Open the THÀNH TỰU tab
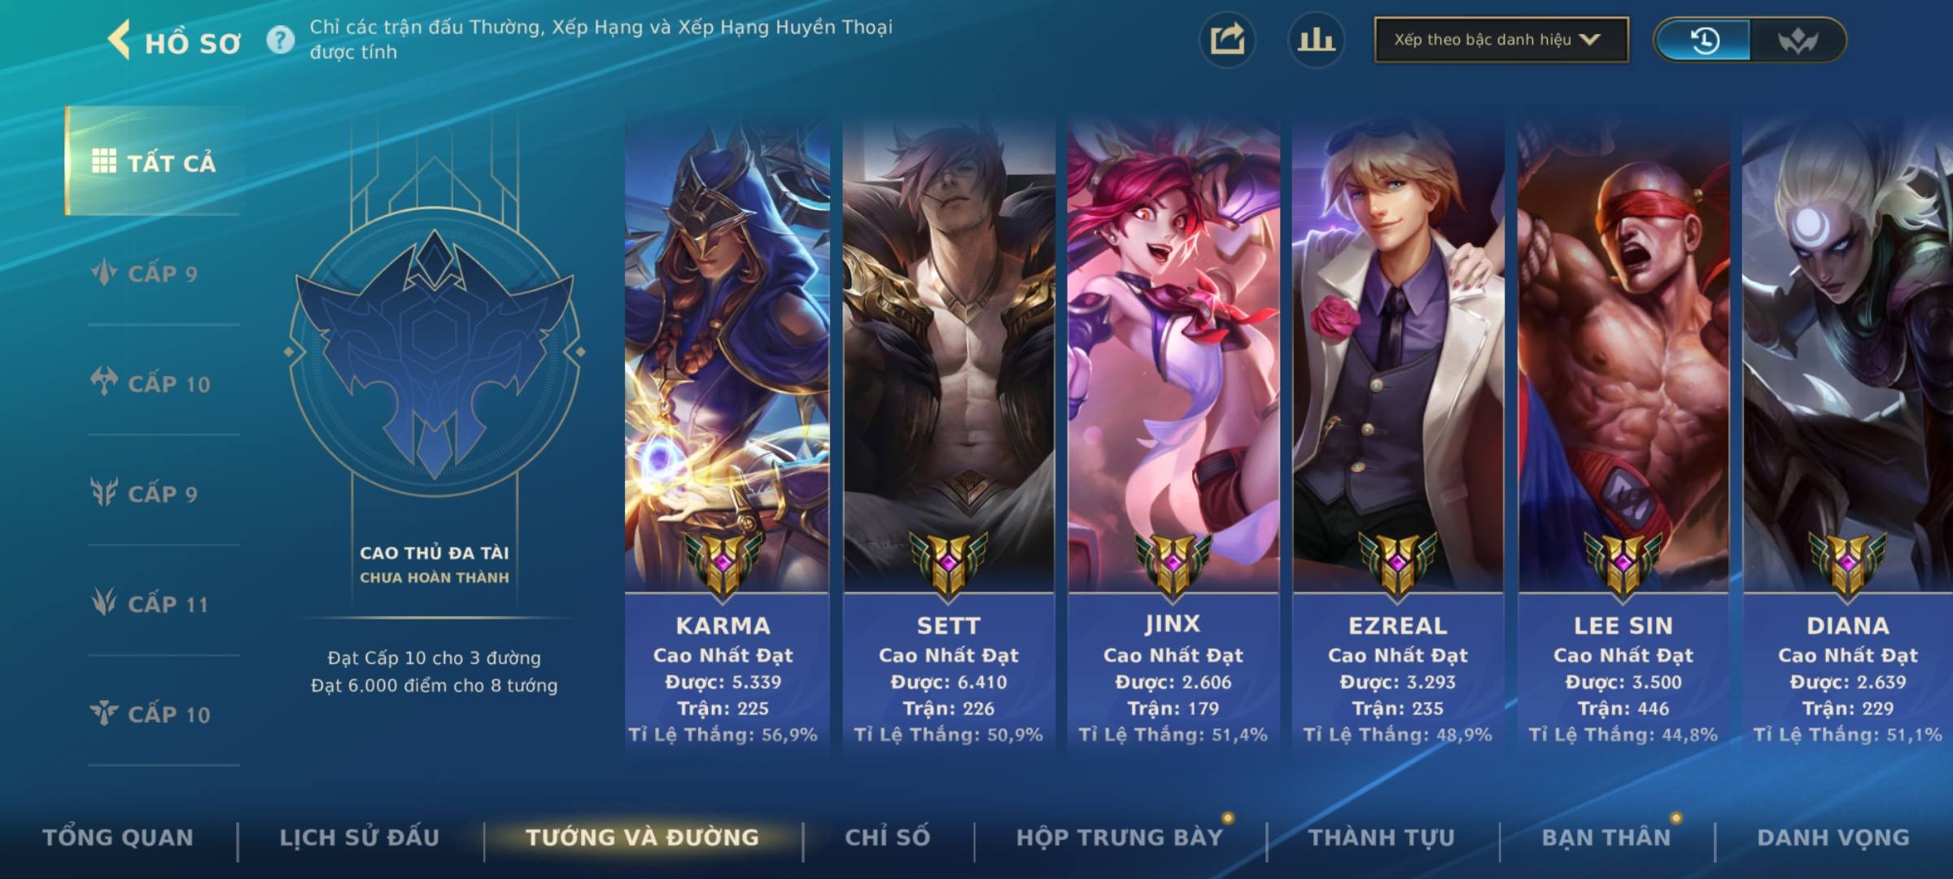The image size is (1953, 879). coord(1381,837)
